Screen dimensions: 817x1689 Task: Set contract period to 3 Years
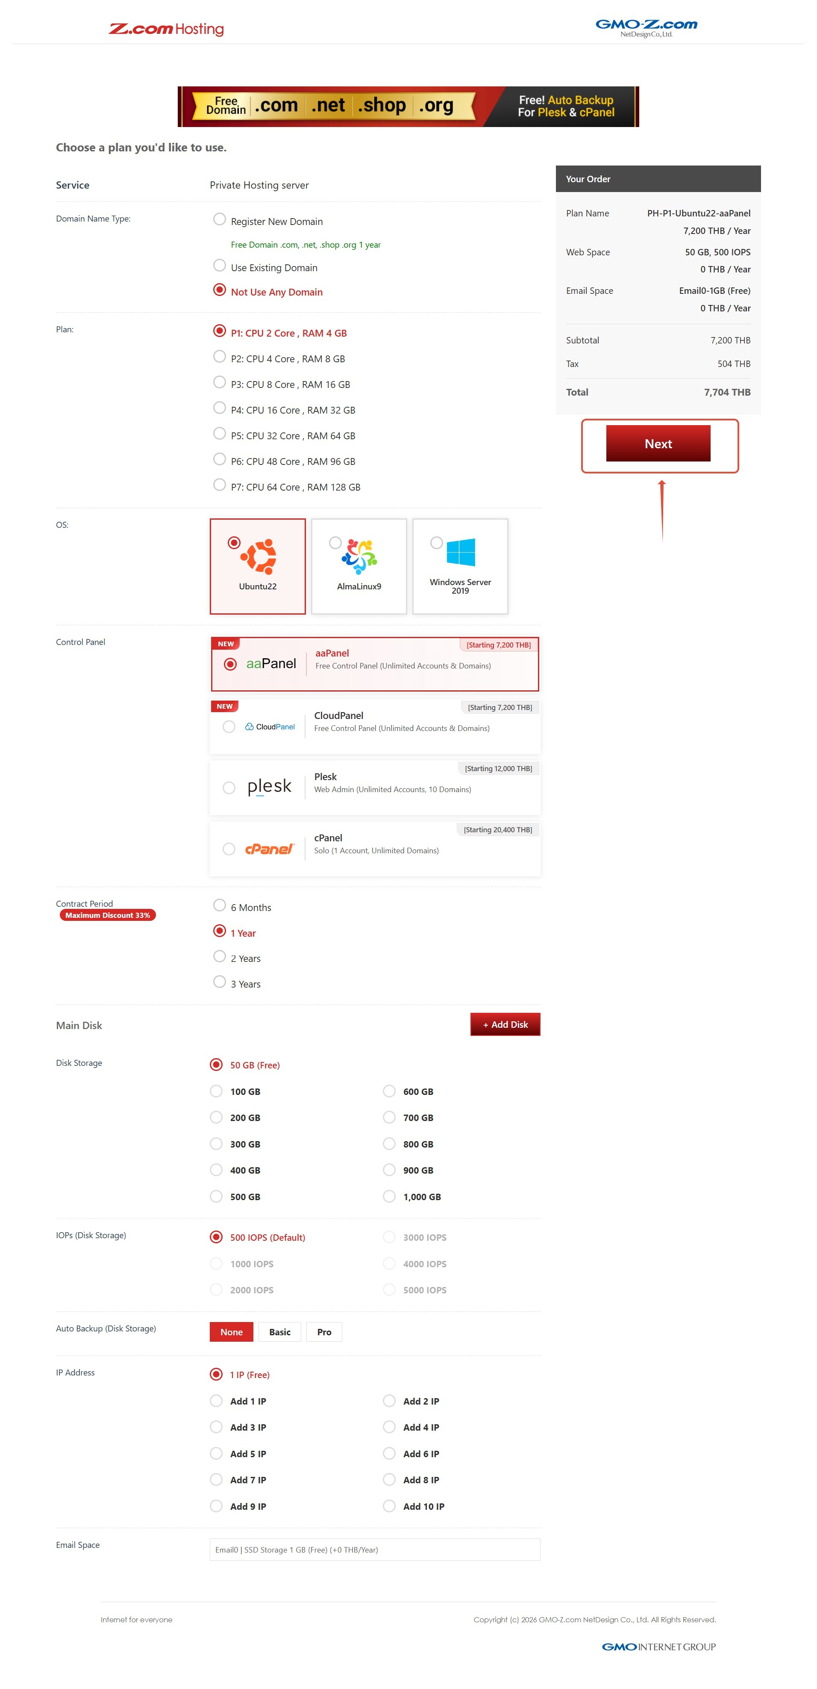click(220, 982)
